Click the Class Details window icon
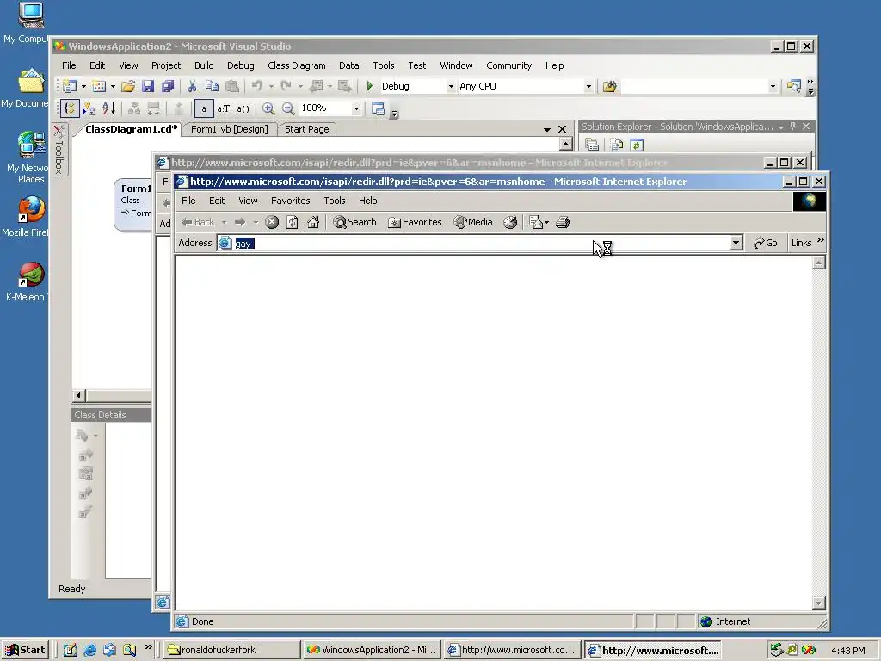The image size is (881, 661). [x=379, y=108]
